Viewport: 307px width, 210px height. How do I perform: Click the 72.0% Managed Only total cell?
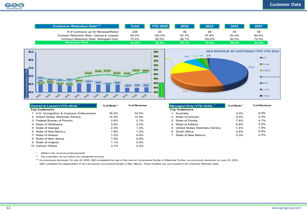pyautogui.click(x=135, y=39)
